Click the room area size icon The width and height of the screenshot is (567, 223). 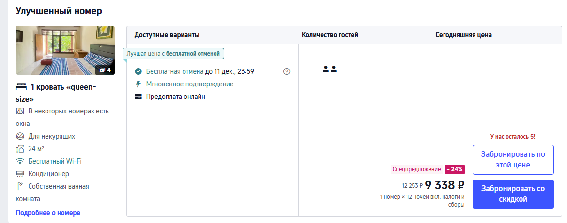[20, 149]
